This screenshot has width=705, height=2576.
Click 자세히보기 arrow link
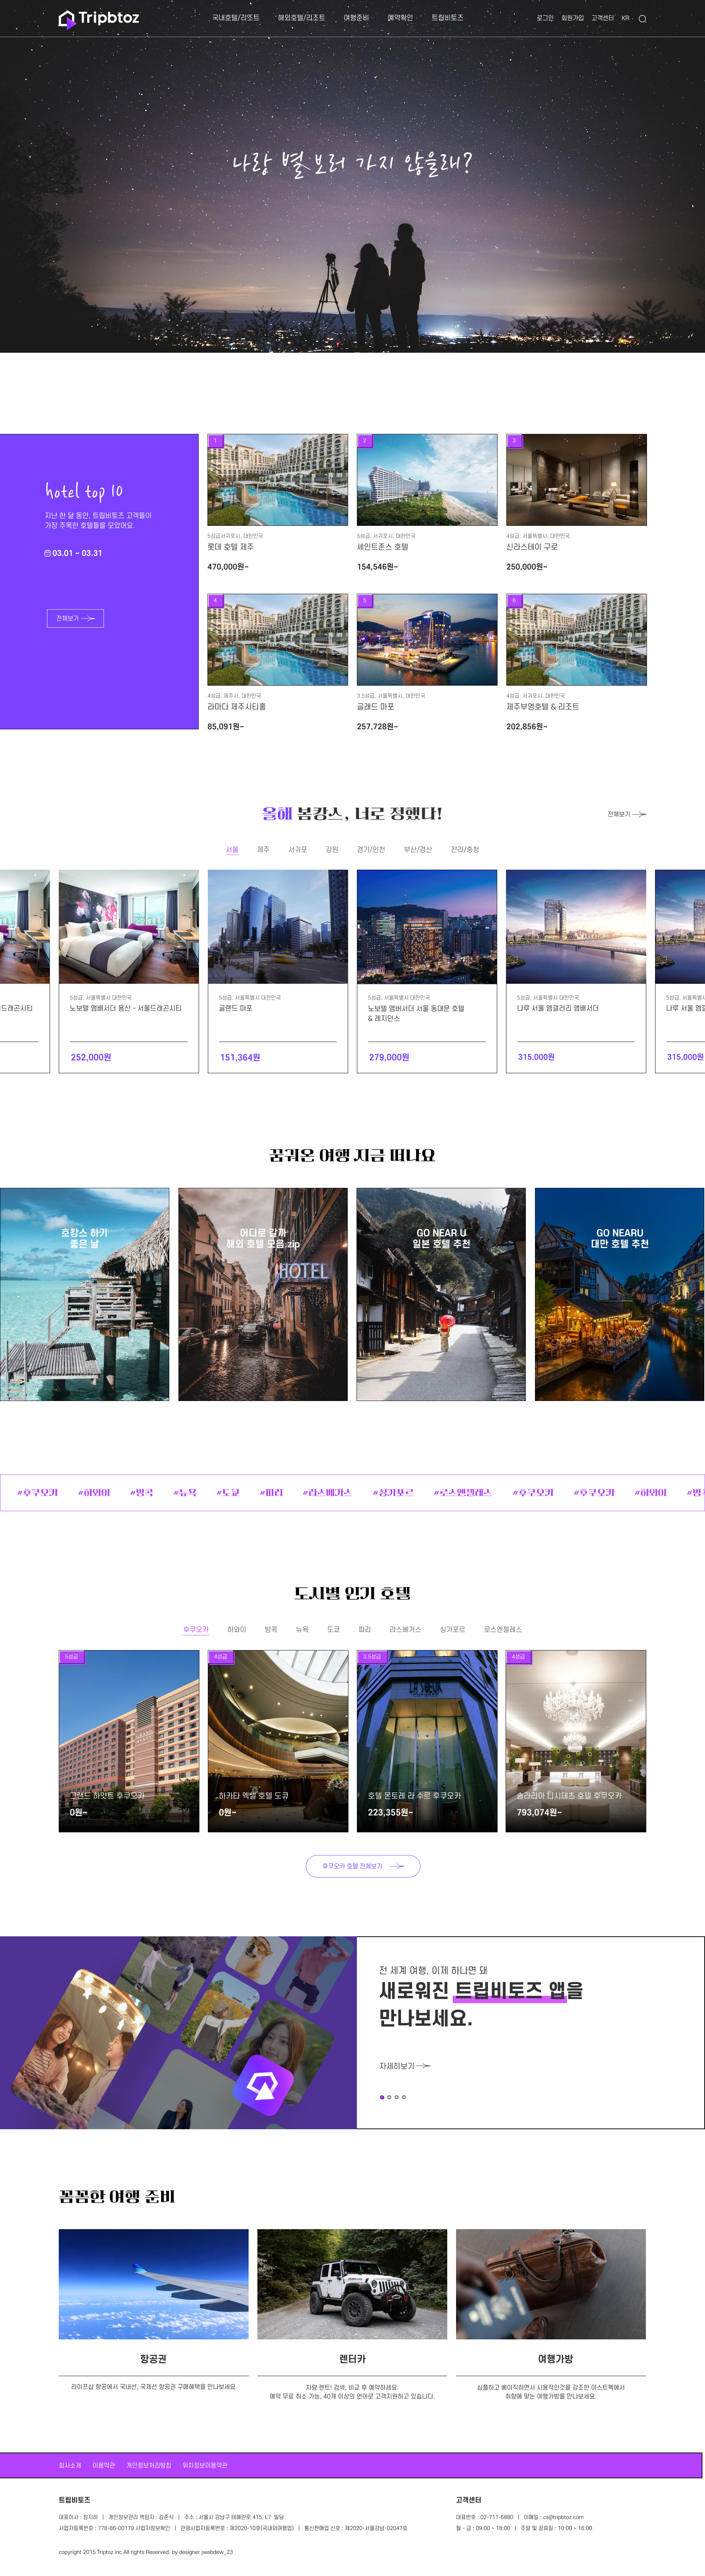405,2066
